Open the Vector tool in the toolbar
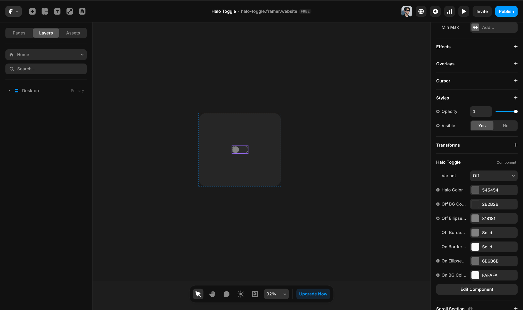The image size is (523, 310). click(x=70, y=11)
